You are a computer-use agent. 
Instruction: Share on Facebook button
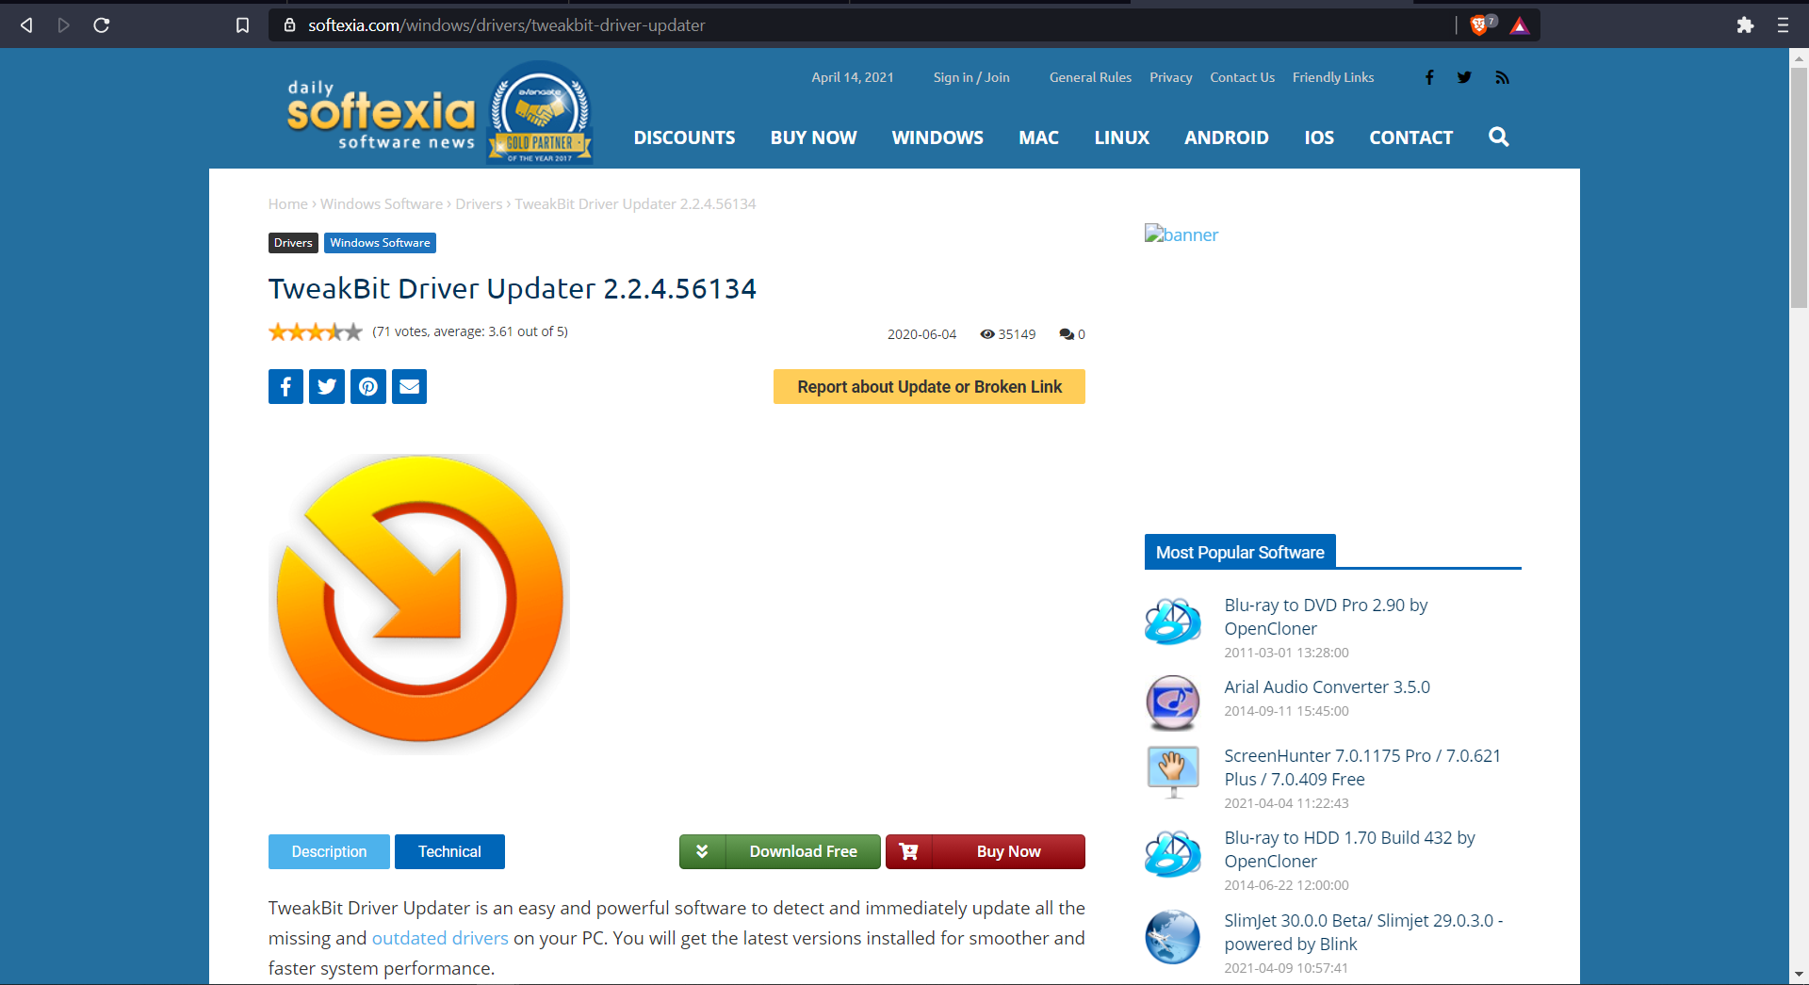click(x=285, y=386)
